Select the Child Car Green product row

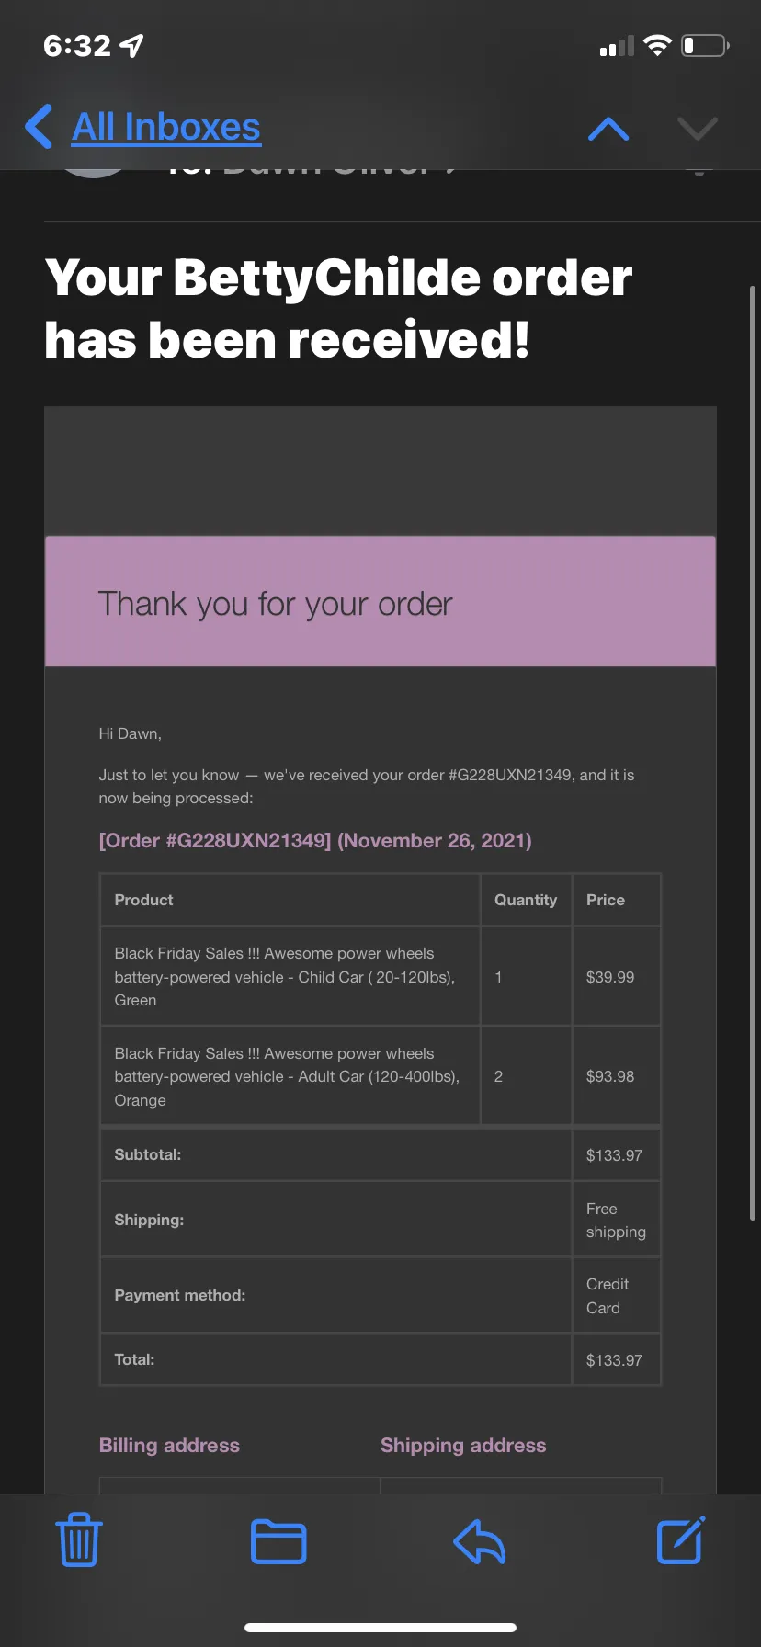pyautogui.click(x=380, y=977)
